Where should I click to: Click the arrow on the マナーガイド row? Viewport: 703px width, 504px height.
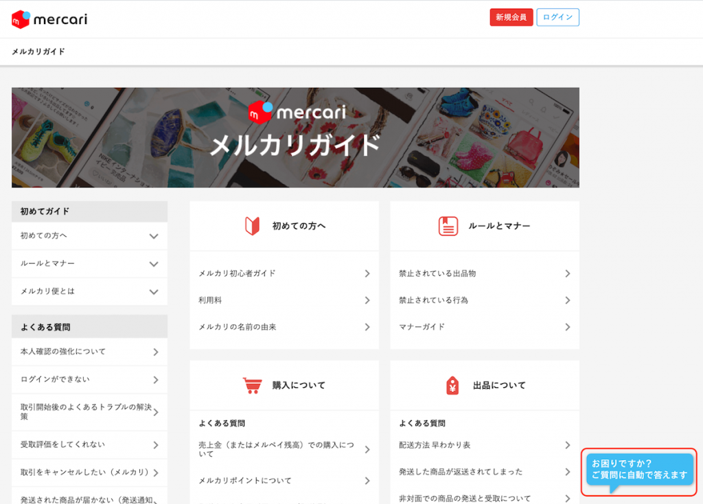(568, 328)
